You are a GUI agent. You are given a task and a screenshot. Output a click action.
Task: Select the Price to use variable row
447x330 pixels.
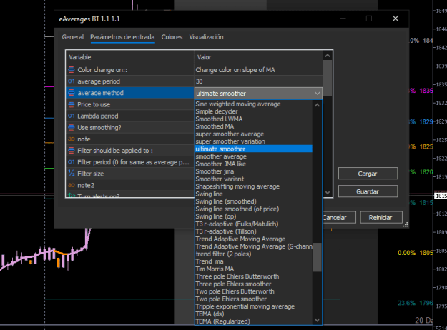[130, 104]
